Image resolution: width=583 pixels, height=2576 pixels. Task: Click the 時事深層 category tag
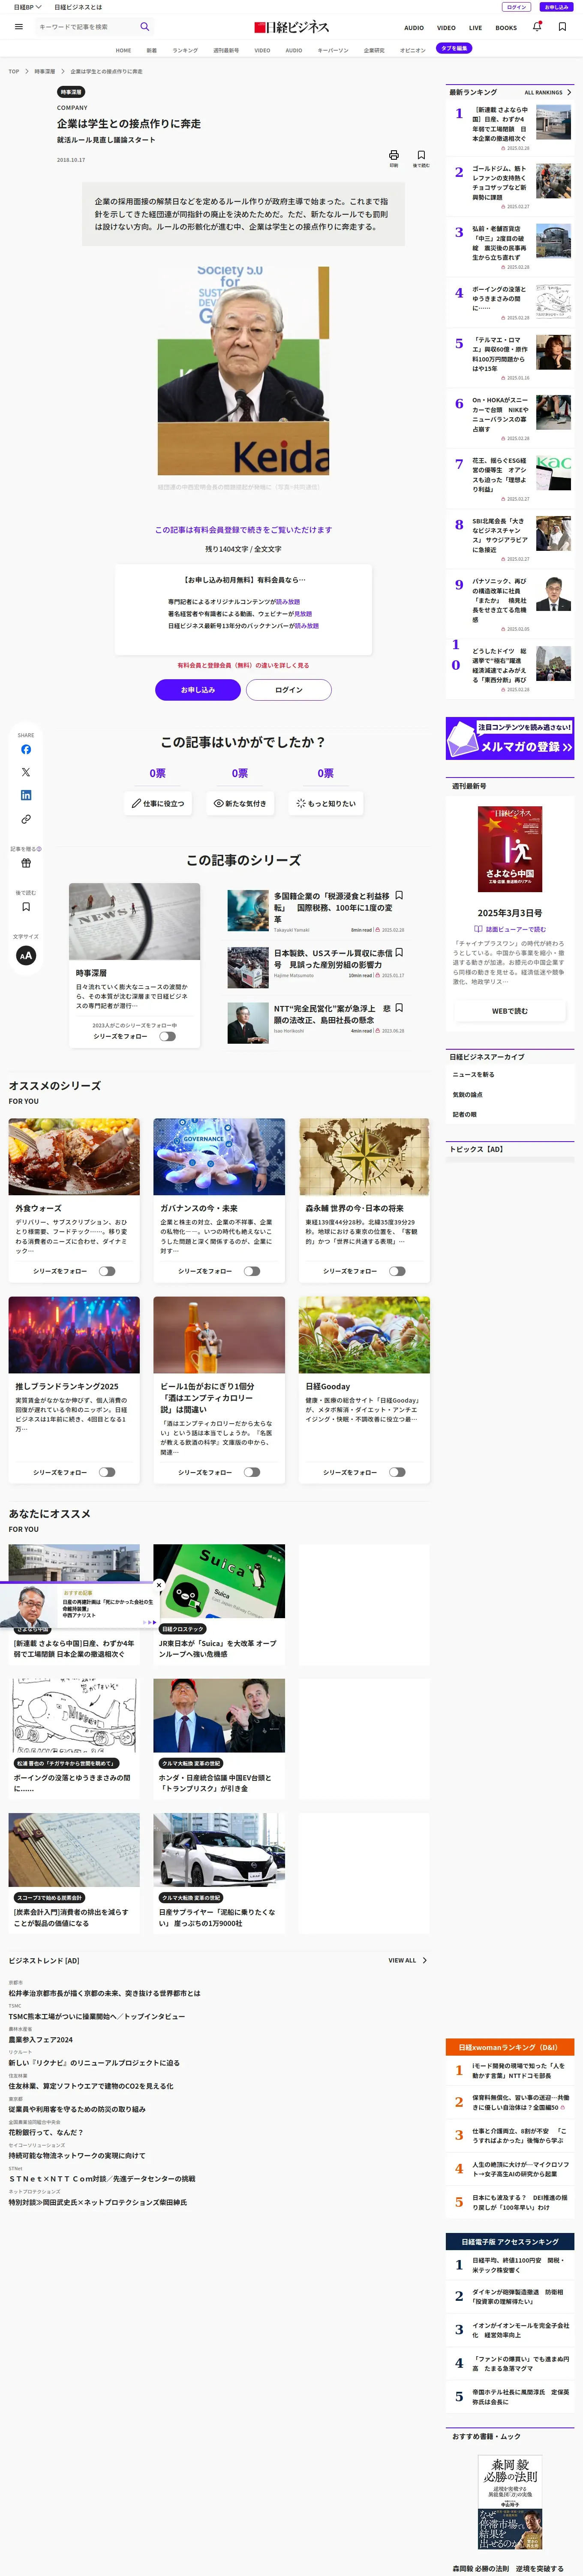click(71, 92)
